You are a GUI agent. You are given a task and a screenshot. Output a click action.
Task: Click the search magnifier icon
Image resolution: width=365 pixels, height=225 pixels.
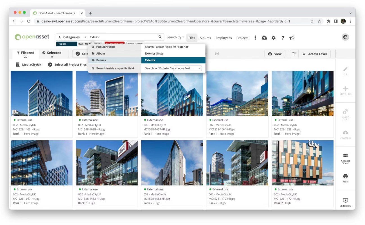point(160,37)
